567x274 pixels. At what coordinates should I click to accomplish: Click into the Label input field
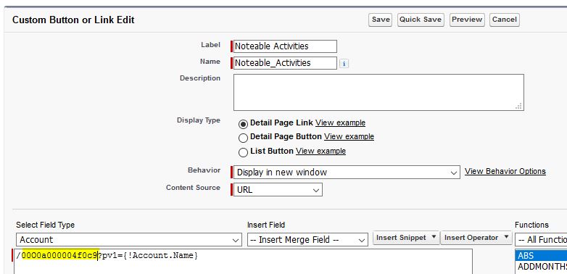tap(285, 46)
